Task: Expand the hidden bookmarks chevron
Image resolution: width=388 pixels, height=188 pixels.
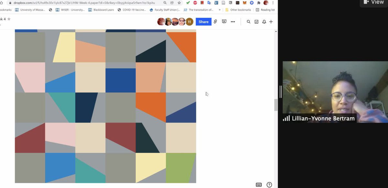Action: pos(220,10)
